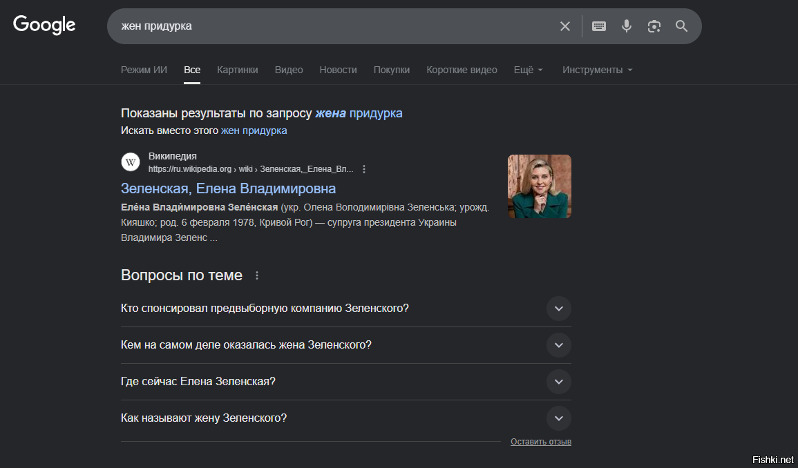Open the Wikipedia result title link
Viewport: 798px width, 468px height.
click(228, 188)
